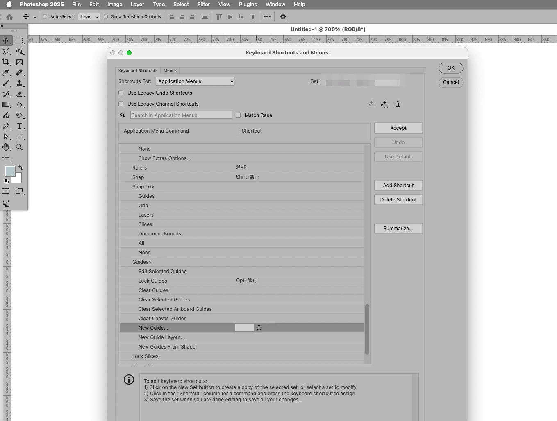Click the align horizontal centers icon
The image size is (557, 421).
point(182,17)
